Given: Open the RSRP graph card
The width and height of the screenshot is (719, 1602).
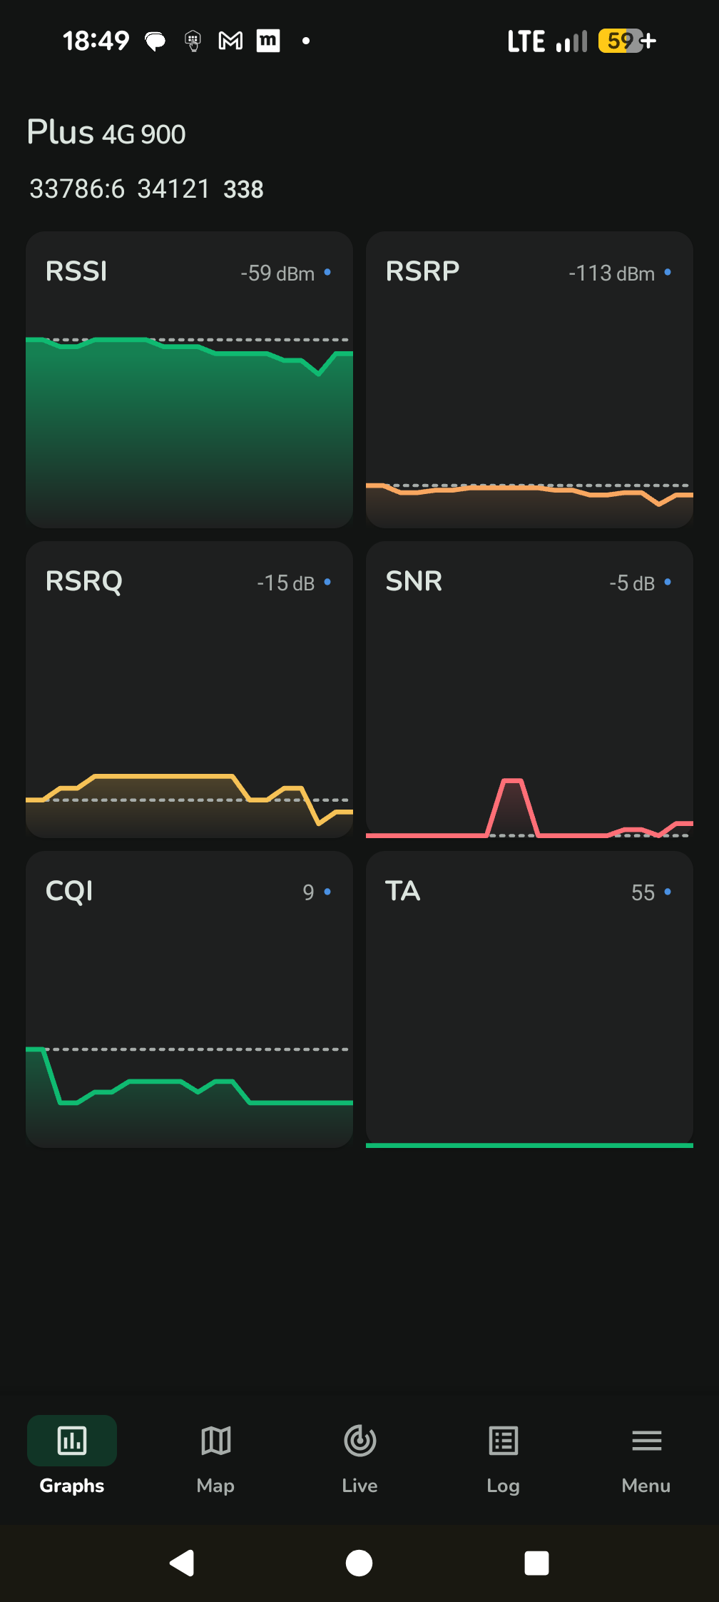Looking at the screenshot, I should [529, 379].
